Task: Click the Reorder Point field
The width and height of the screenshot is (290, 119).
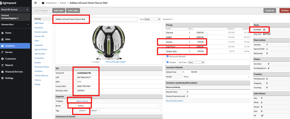Action: pyautogui.click(x=219, y=92)
